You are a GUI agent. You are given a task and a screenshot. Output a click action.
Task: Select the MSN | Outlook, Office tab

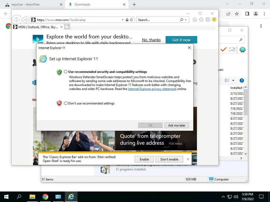coord(38,27)
